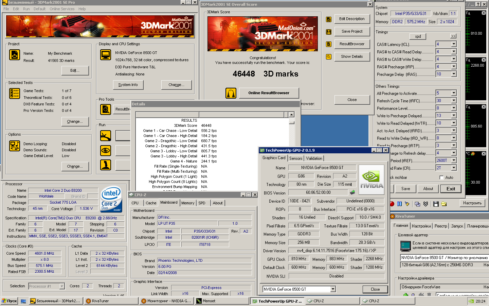Open RivaTuner from the taskbar

pos(111,301)
